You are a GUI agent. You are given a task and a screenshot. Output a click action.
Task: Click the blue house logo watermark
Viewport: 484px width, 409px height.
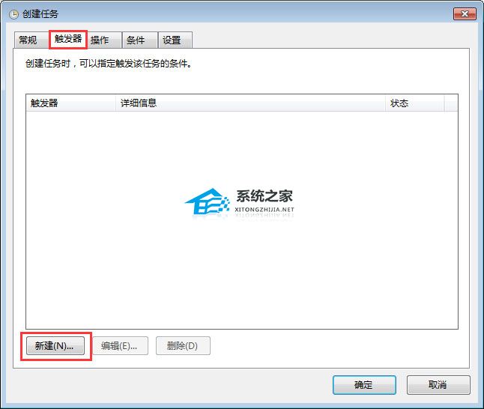208,202
